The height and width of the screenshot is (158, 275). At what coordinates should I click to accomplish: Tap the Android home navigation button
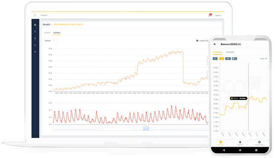click(240, 150)
